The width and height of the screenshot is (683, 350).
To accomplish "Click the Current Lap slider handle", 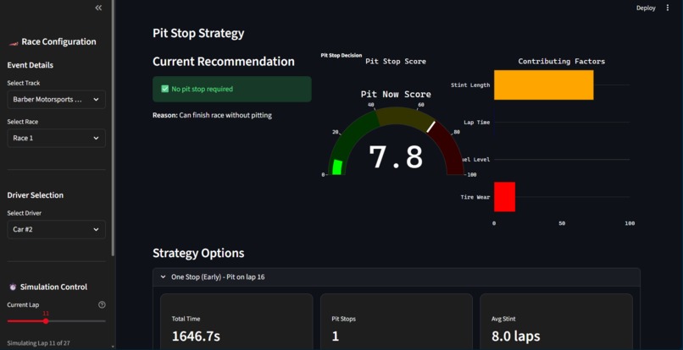I will [46, 321].
